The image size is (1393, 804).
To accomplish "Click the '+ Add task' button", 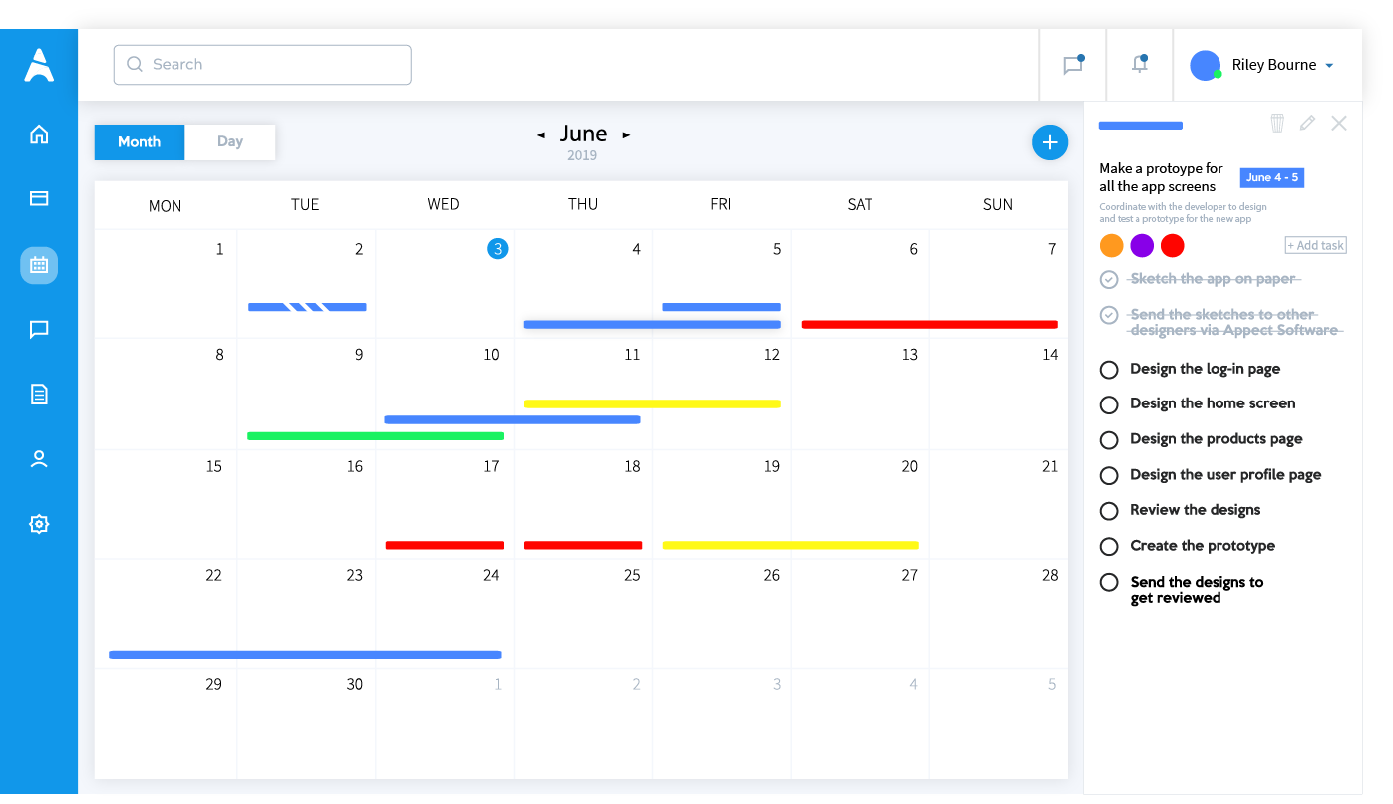I will [1316, 245].
